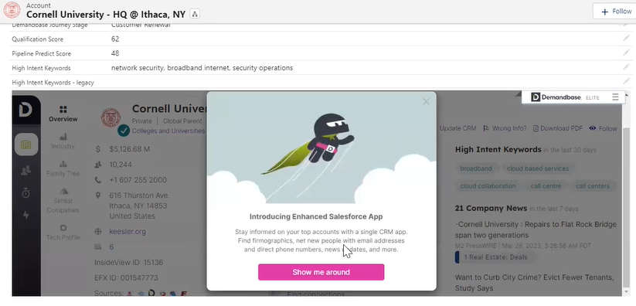Open the keesler.org website link

128,232
